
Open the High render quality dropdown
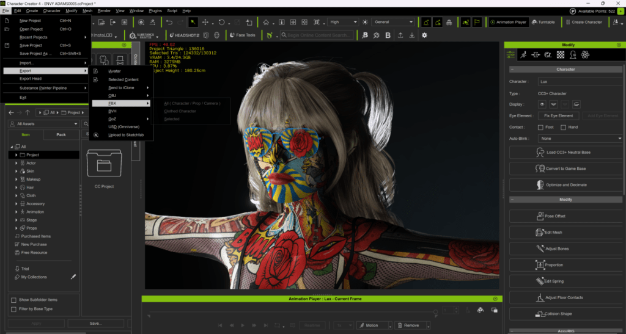pyautogui.click(x=342, y=22)
